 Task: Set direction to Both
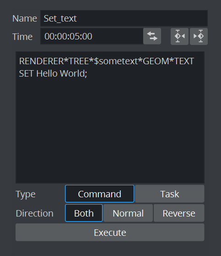[x=84, y=213]
